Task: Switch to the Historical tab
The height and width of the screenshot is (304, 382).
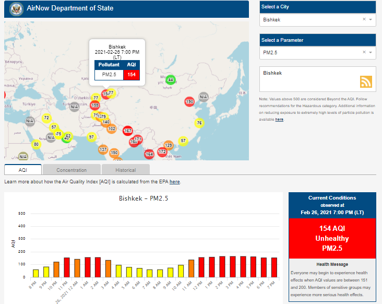Action: [125, 170]
